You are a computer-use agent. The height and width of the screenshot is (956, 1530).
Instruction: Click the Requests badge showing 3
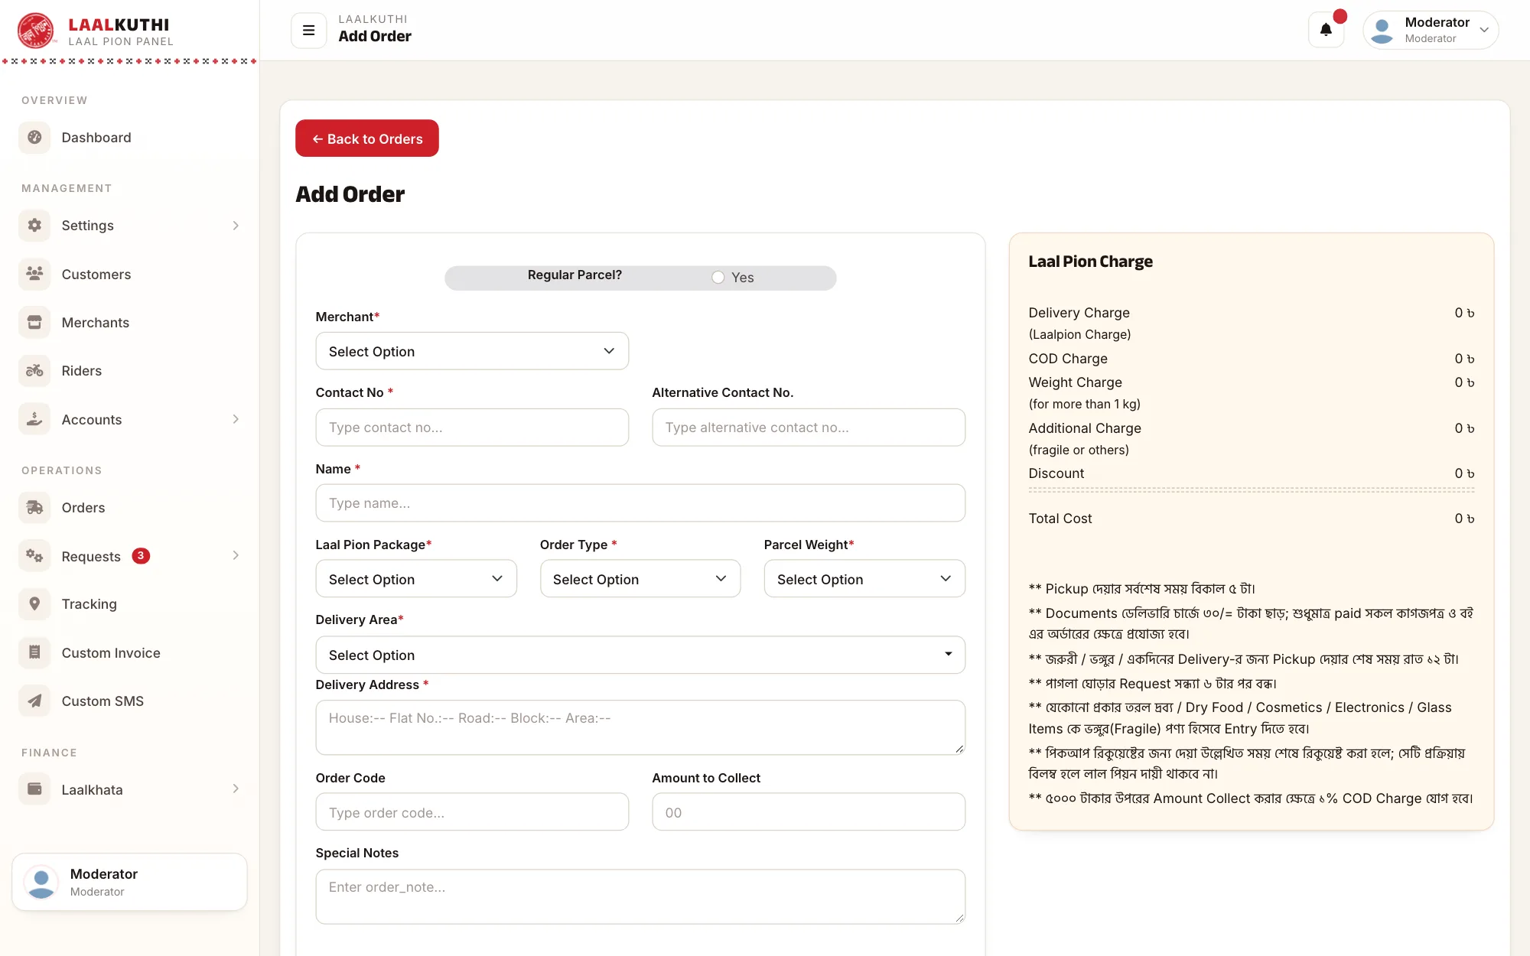tap(141, 556)
